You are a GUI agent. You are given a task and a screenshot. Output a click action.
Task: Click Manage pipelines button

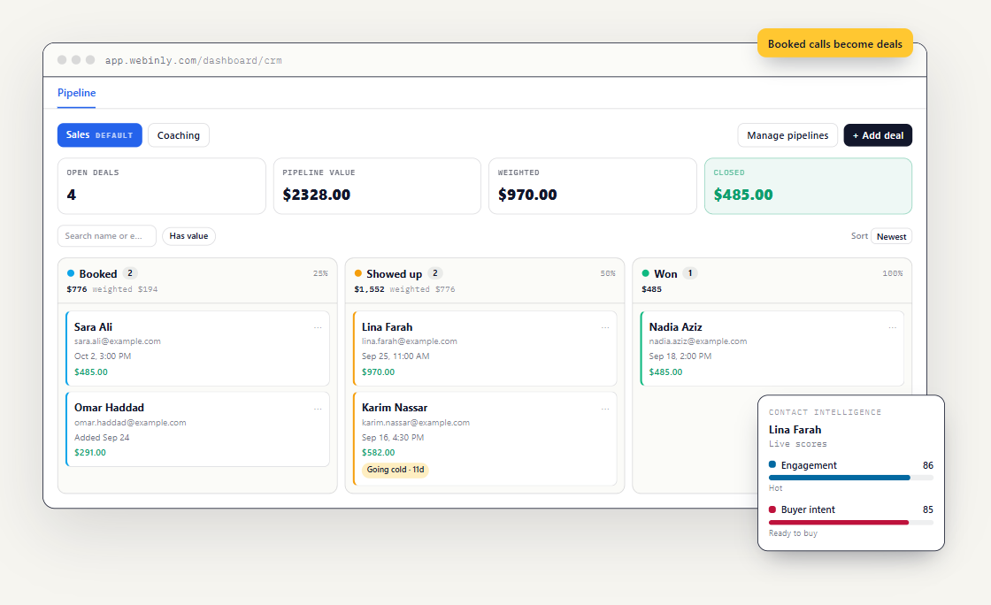[x=787, y=135]
